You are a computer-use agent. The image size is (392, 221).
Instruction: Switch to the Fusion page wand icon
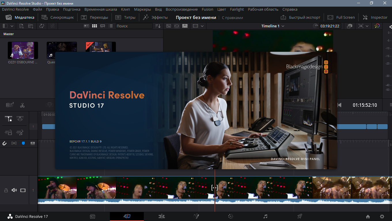[196, 216]
